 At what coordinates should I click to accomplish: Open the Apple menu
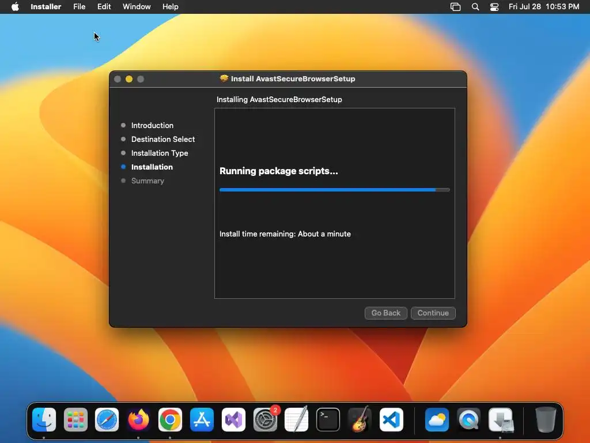click(x=15, y=7)
